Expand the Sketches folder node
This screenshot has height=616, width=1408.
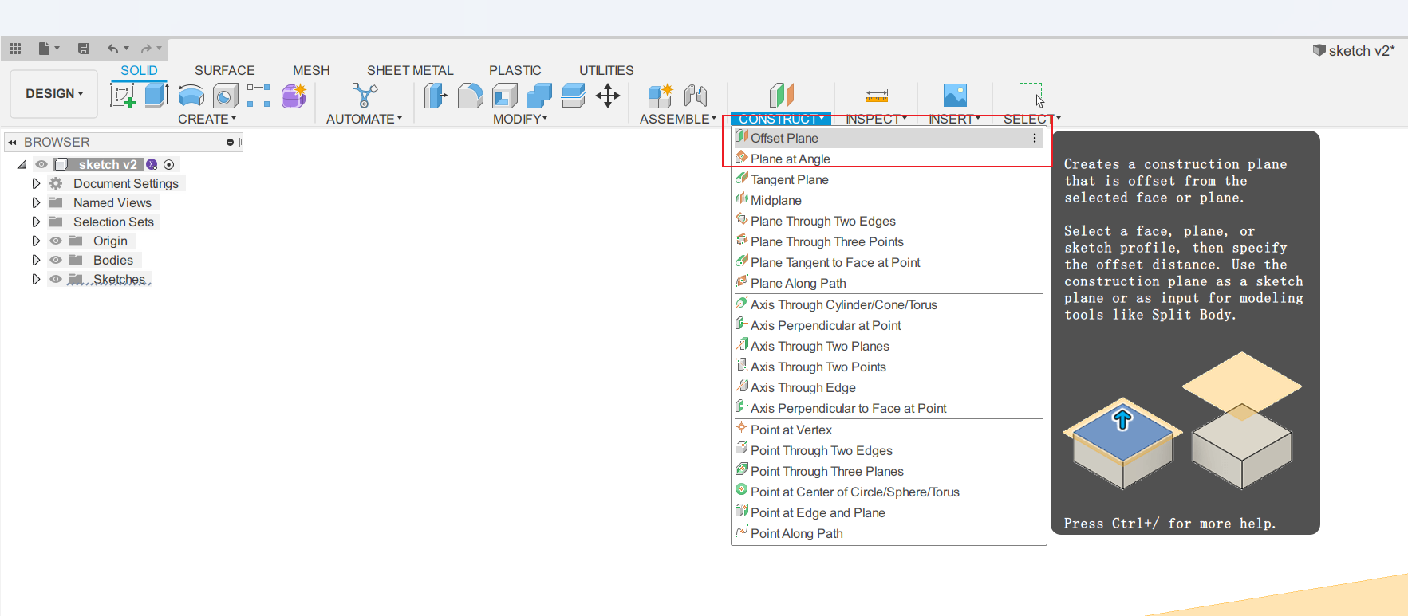pyautogui.click(x=36, y=279)
